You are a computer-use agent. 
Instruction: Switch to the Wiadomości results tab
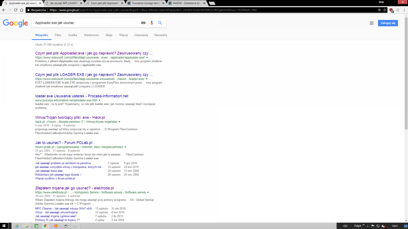click(x=91, y=35)
